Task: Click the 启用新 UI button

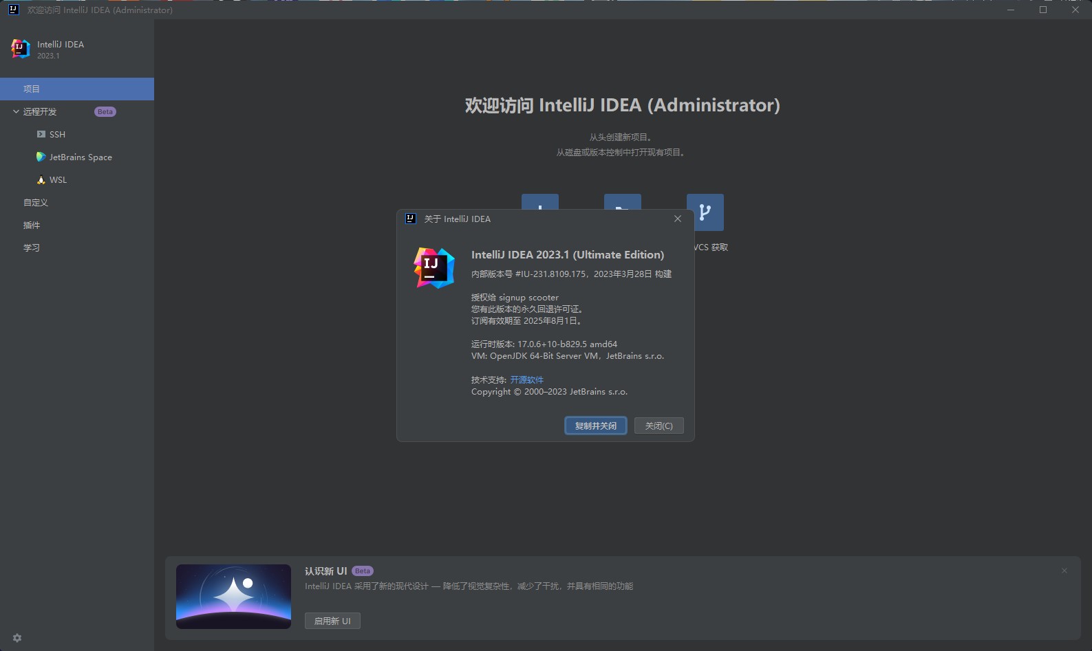Action: (x=332, y=621)
